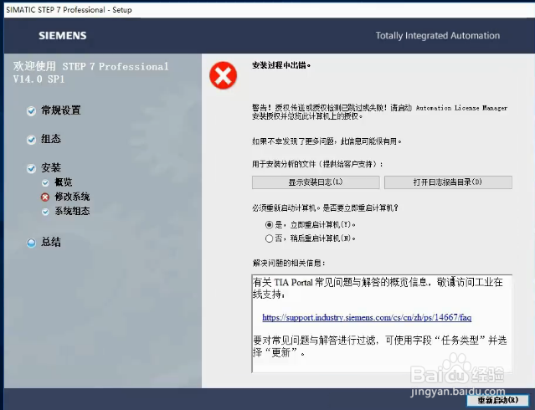Image resolution: width=535 pixels, height=410 pixels.
Task: Select the 修改系统 sub-step
Action: tap(72, 197)
